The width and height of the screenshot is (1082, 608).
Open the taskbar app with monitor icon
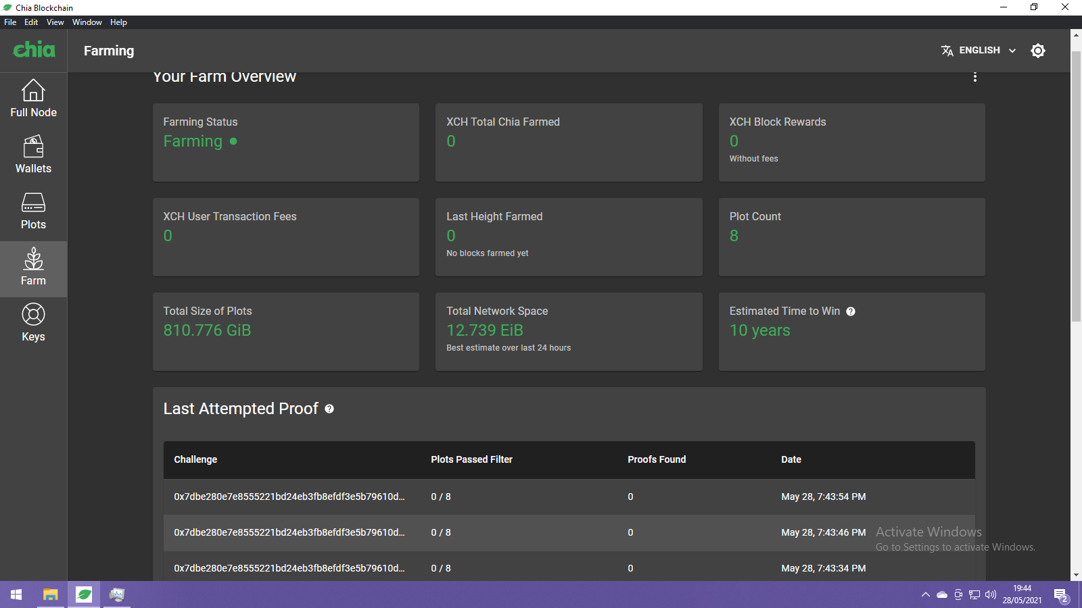pos(117,594)
